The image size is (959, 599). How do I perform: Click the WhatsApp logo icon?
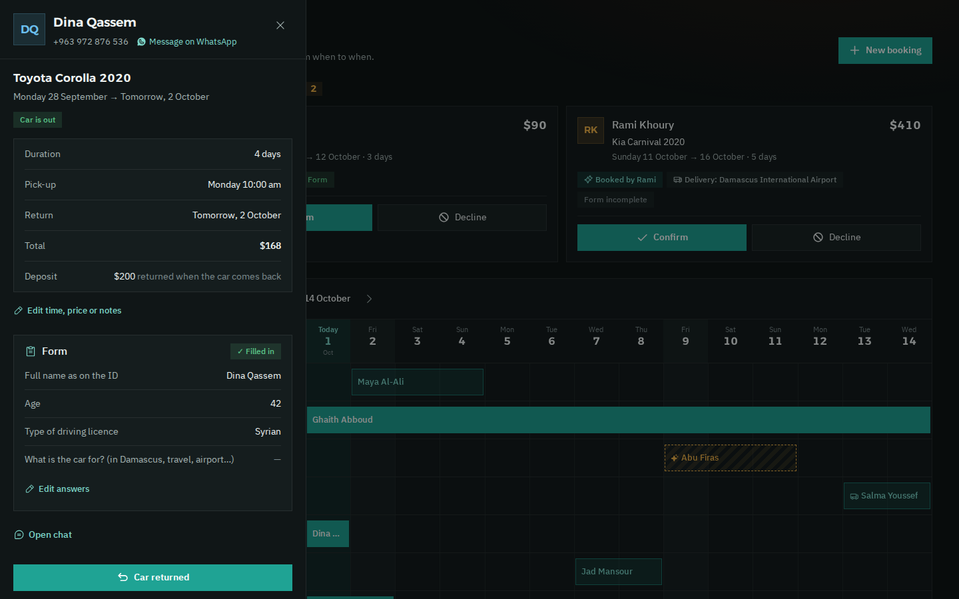tap(141, 42)
